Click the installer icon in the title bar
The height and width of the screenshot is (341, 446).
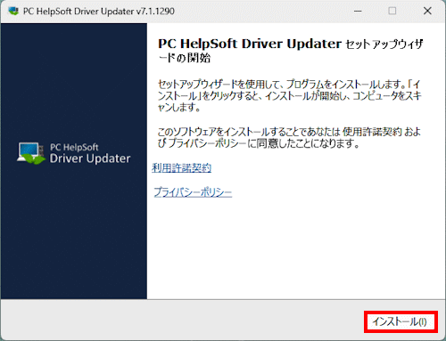coord(13,11)
